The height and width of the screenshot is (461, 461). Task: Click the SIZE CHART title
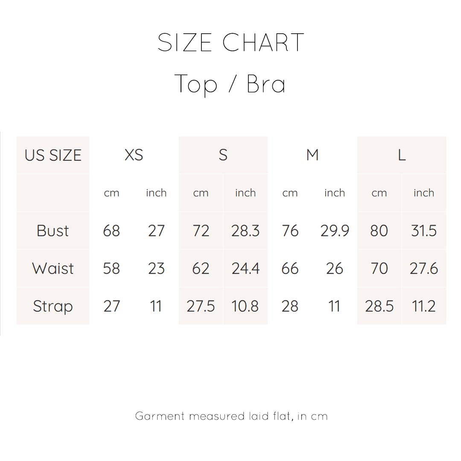[230, 43]
